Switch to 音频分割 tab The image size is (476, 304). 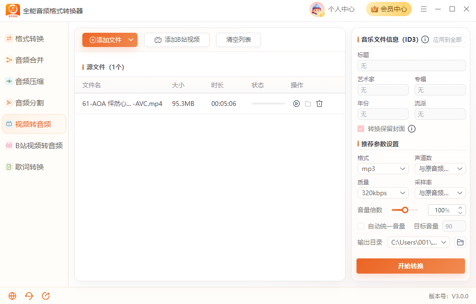click(34, 103)
